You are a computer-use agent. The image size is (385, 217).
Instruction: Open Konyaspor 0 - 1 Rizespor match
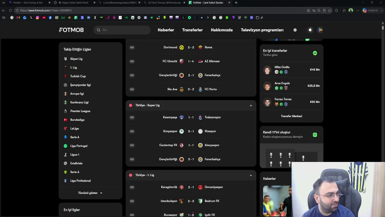(x=191, y=131)
